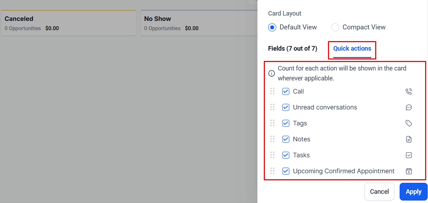Click the document icon beside Notes

pos(408,139)
